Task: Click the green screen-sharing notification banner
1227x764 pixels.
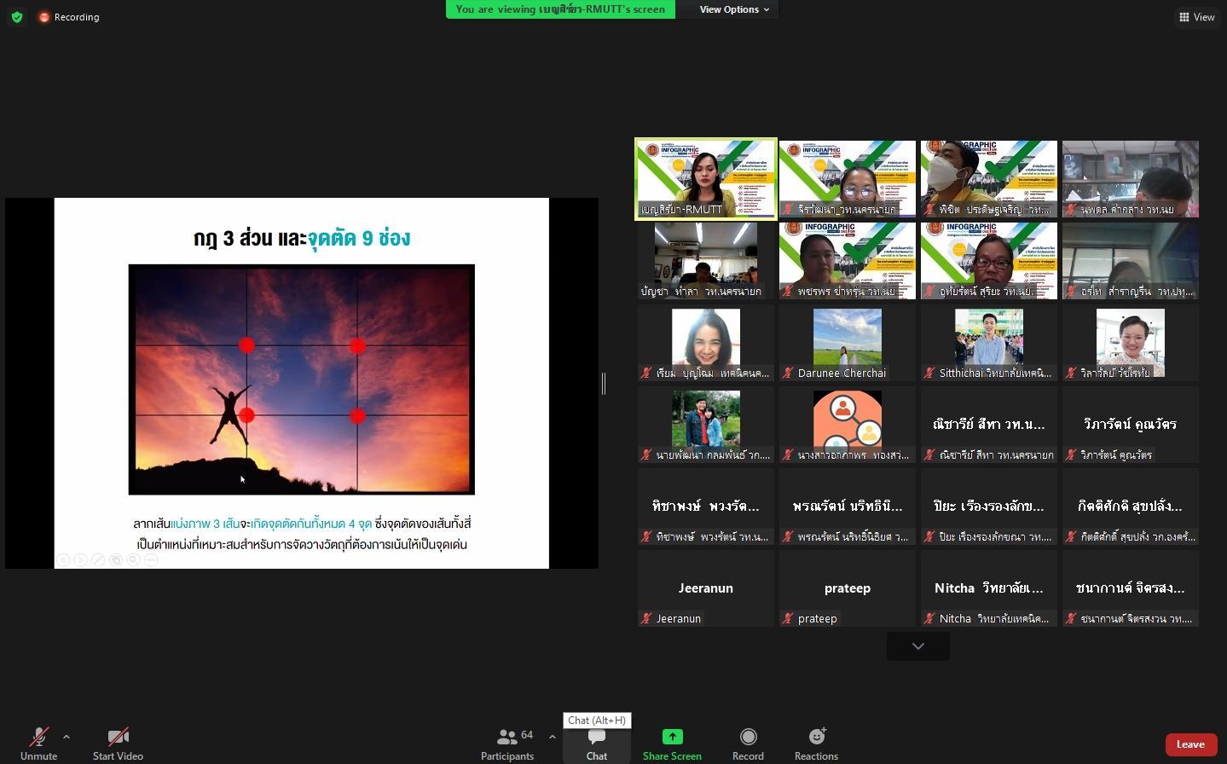Action: 560,9
